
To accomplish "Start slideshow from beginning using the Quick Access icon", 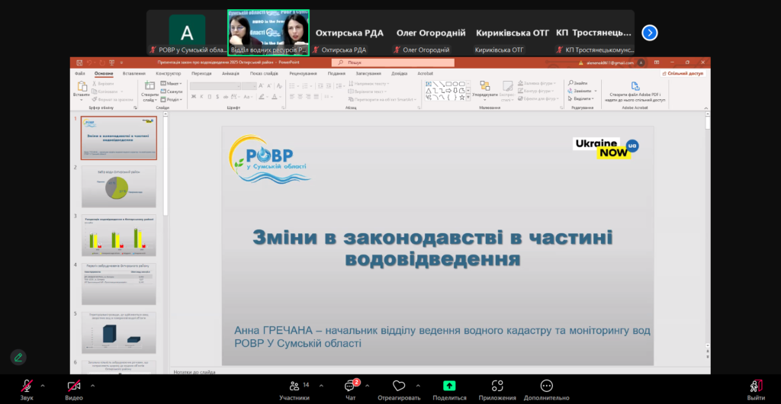I will pyautogui.click(x=111, y=63).
